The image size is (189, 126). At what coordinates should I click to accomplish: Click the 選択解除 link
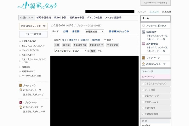tap(96, 40)
